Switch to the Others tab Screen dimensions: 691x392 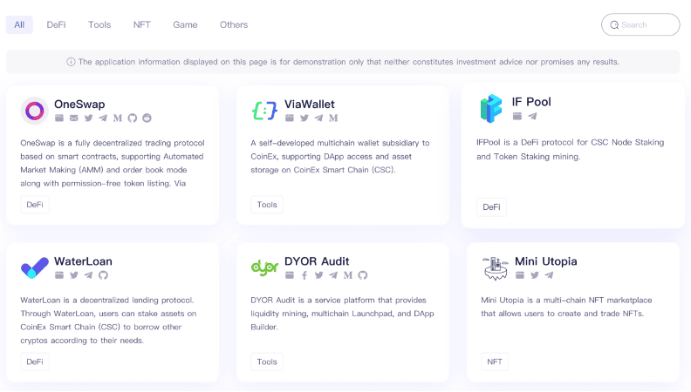[234, 24]
